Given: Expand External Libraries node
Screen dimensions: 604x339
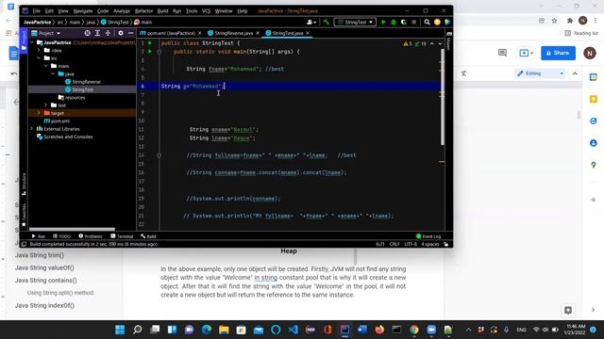Looking at the screenshot, I should tap(31, 129).
